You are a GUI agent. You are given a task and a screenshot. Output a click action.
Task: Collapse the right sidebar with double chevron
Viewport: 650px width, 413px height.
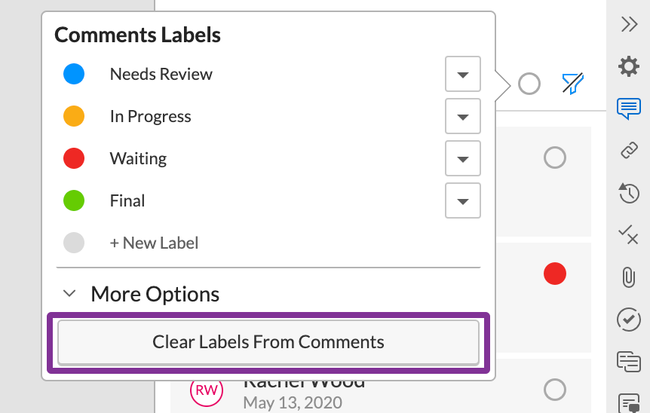(x=629, y=24)
